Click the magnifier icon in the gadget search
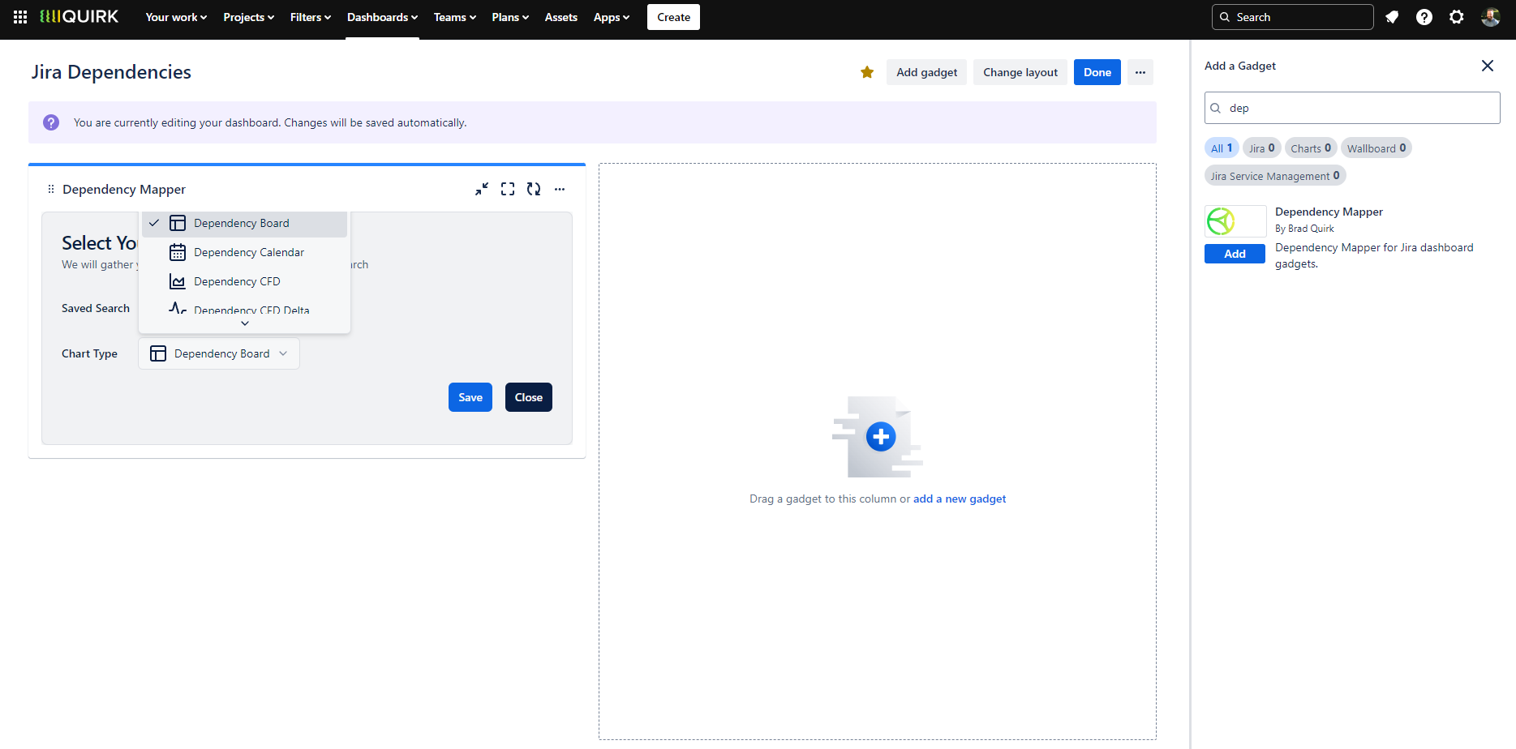The image size is (1516, 749). pyautogui.click(x=1216, y=108)
